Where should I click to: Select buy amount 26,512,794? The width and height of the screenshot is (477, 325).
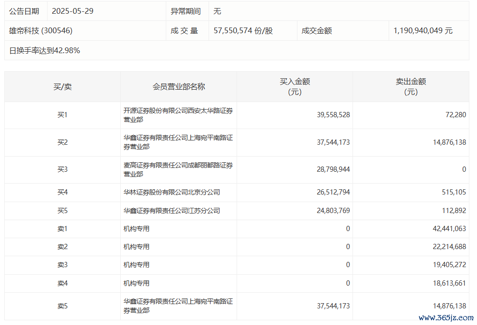334,192
